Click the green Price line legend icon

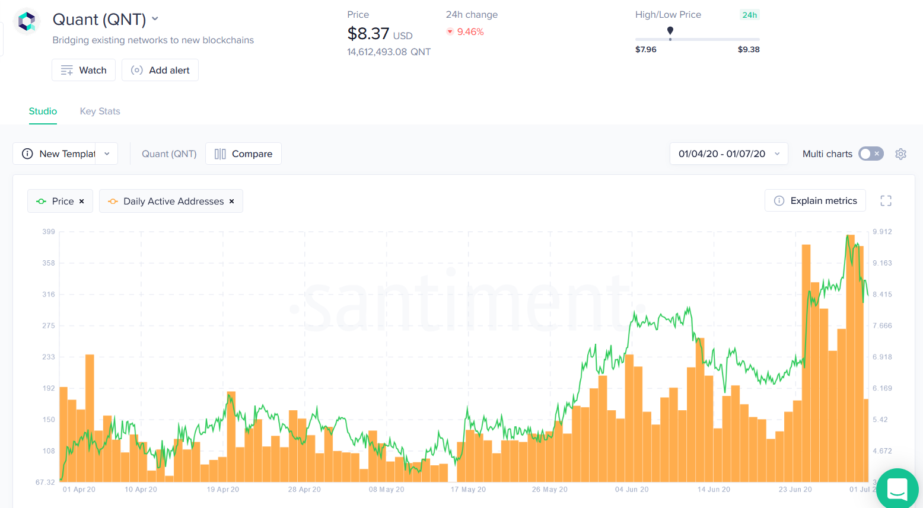[x=42, y=202]
